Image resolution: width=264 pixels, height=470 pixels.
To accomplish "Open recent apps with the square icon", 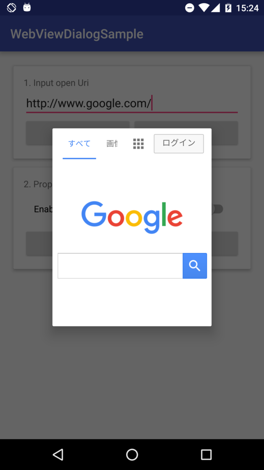I will (206, 454).
